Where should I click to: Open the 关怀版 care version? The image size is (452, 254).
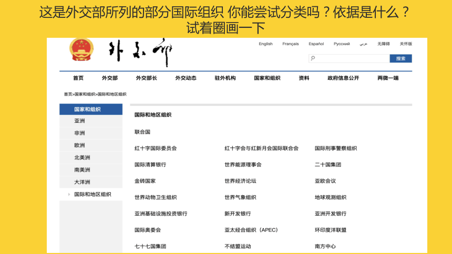point(406,44)
